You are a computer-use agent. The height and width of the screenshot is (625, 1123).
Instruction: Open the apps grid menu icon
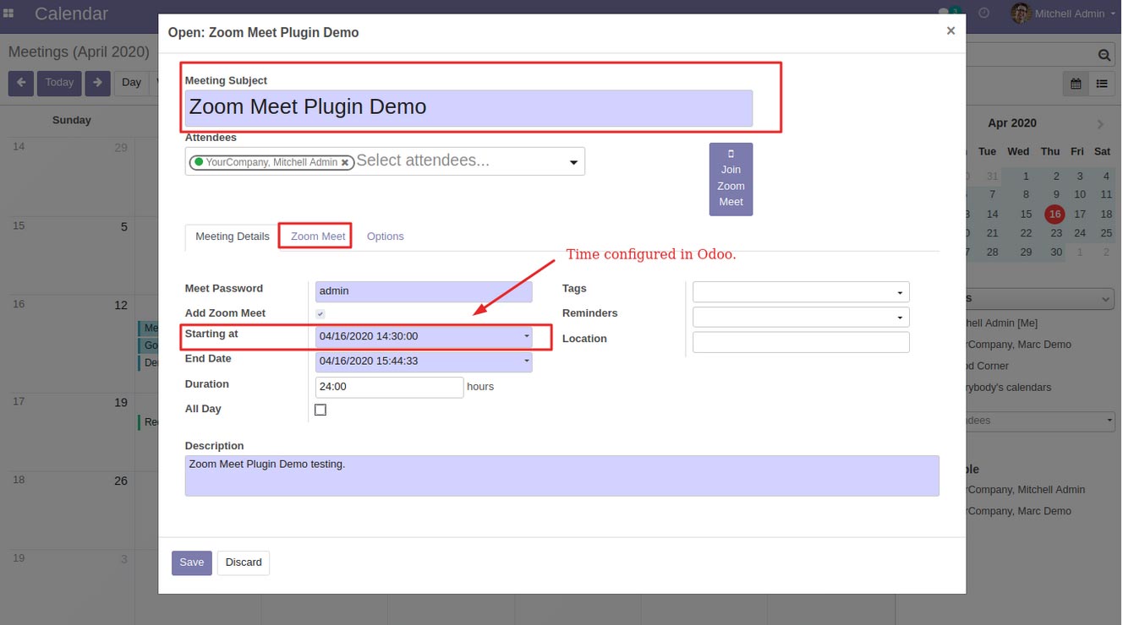(x=8, y=14)
